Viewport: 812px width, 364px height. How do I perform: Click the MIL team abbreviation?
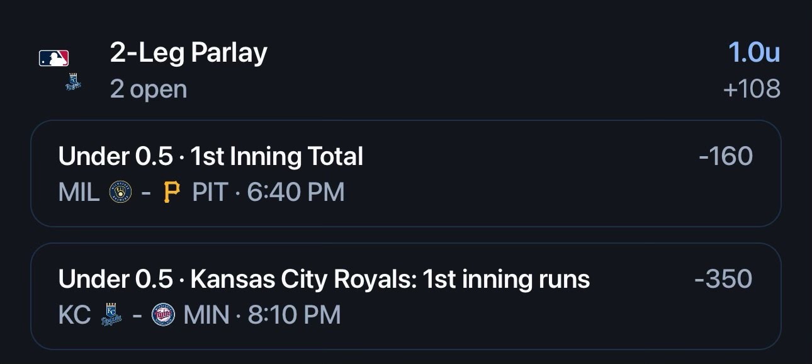[79, 192]
